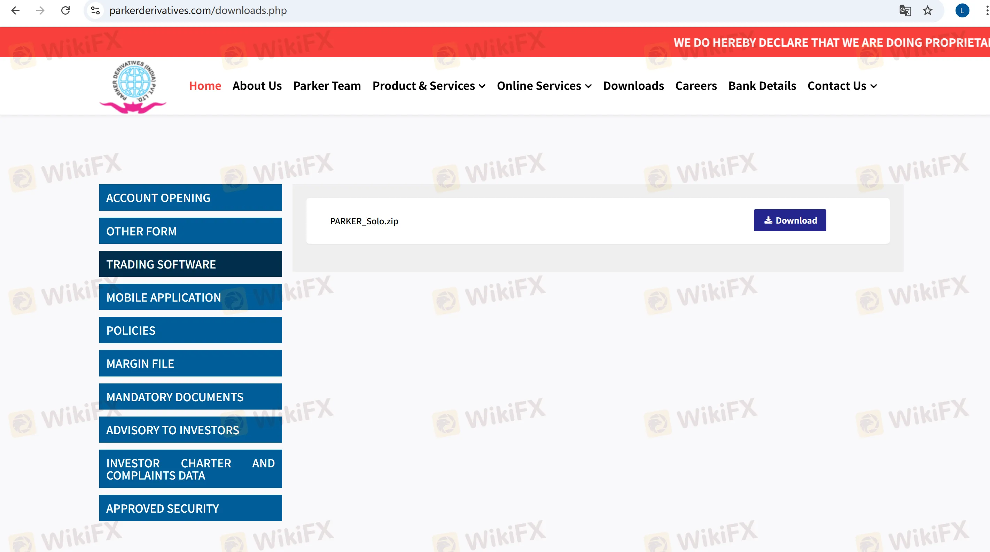This screenshot has width=990, height=552.
Task: Click the Parker Derivatives logo
Action: (x=133, y=85)
